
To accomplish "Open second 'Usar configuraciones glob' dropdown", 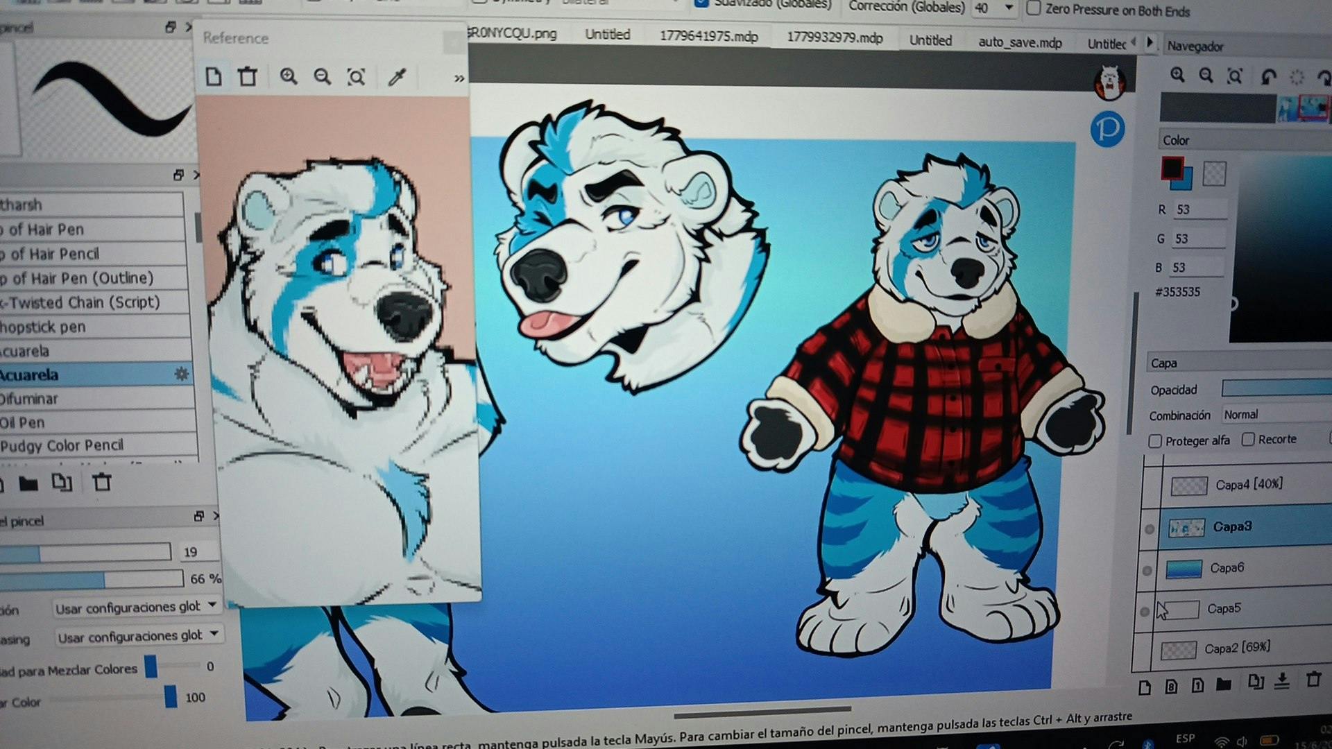I will pos(138,636).
